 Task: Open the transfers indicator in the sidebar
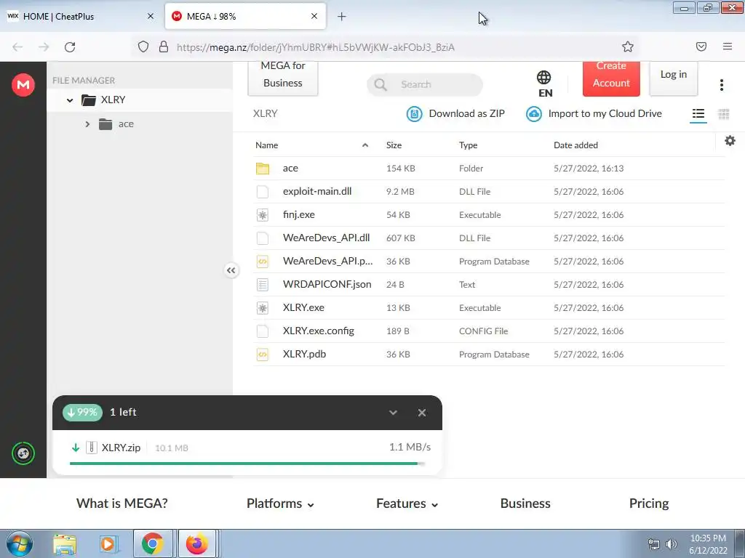23,453
